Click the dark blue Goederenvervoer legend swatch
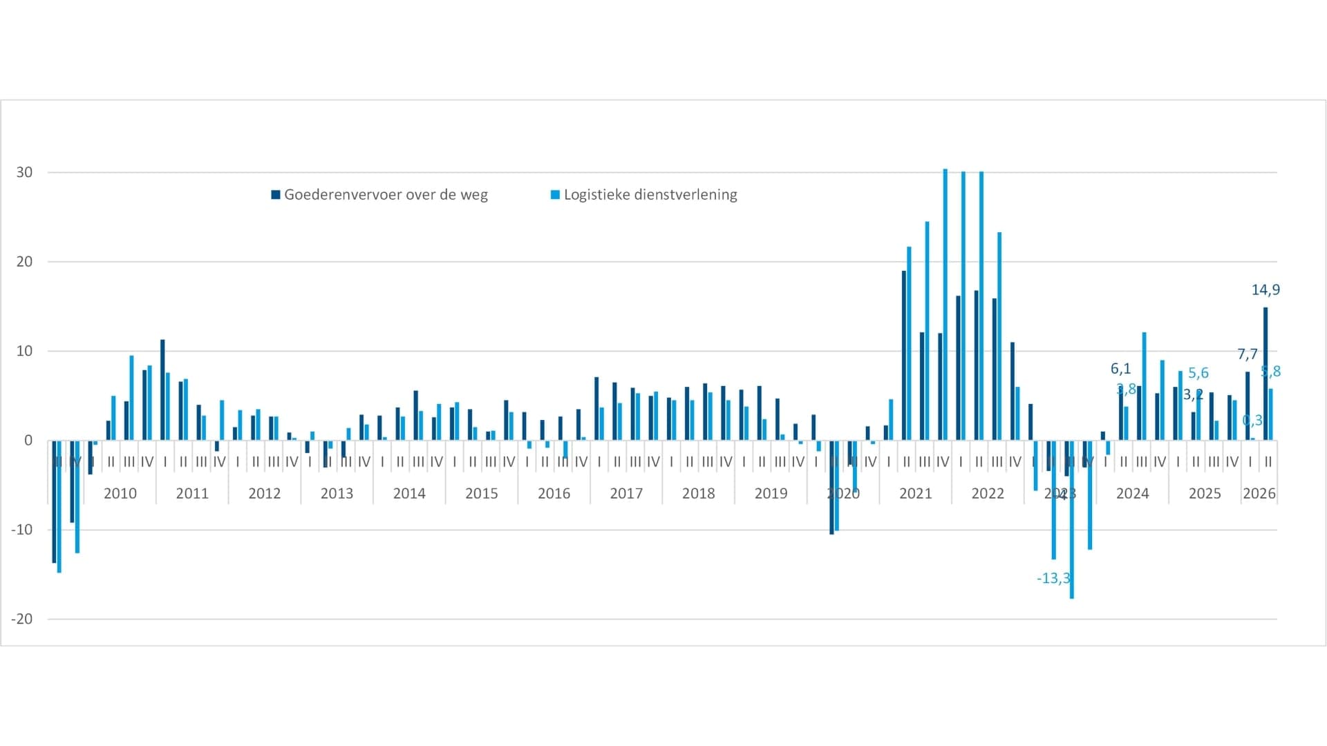The width and height of the screenshot is (1327, 746). click(276, 195)
